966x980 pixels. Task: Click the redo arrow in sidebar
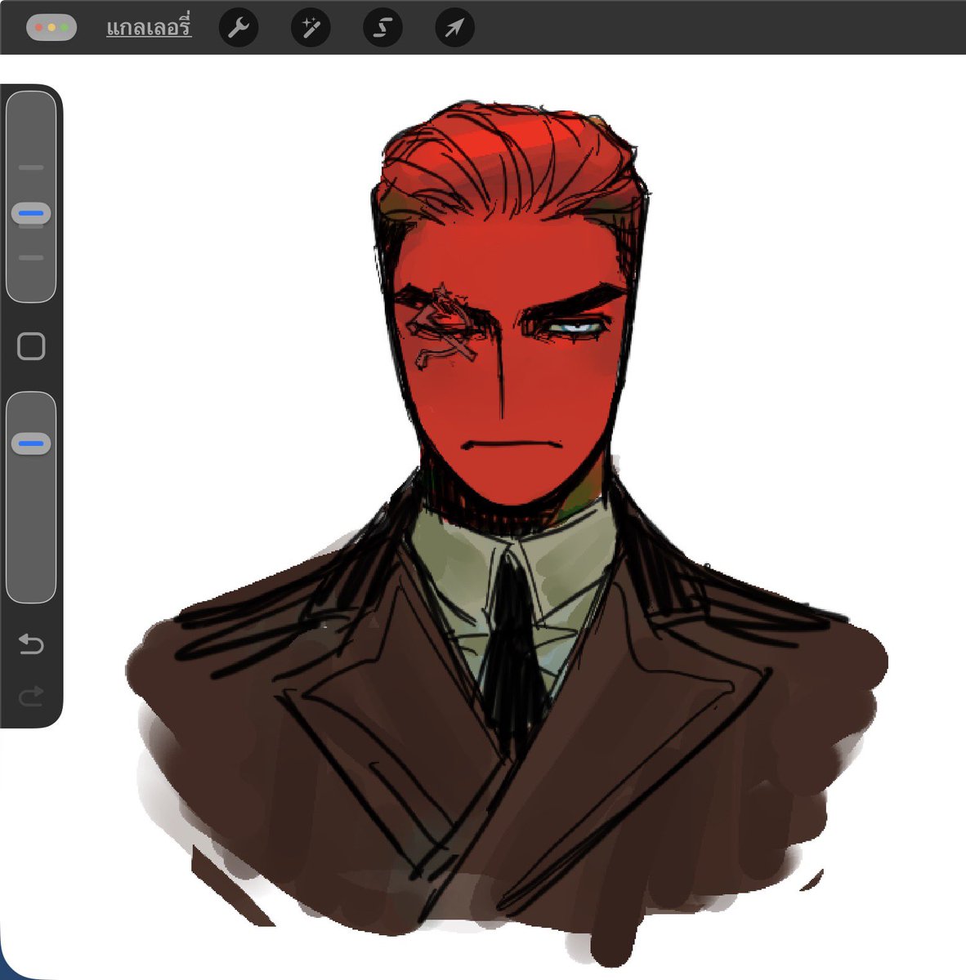pos(31,697)
